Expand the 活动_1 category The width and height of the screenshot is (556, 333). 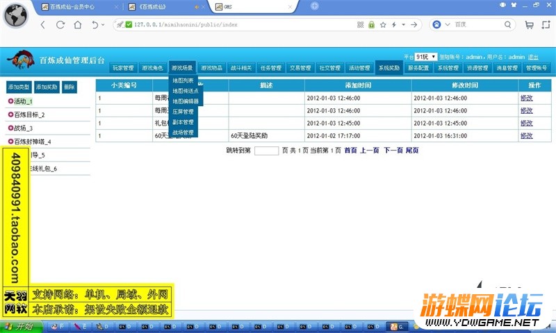tap(10, 101)
